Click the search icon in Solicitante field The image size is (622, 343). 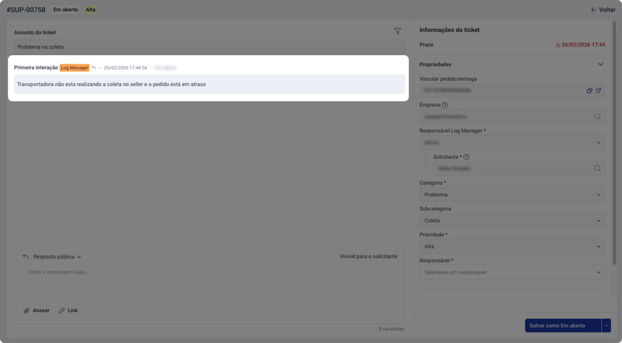click(x=597, y=168)
